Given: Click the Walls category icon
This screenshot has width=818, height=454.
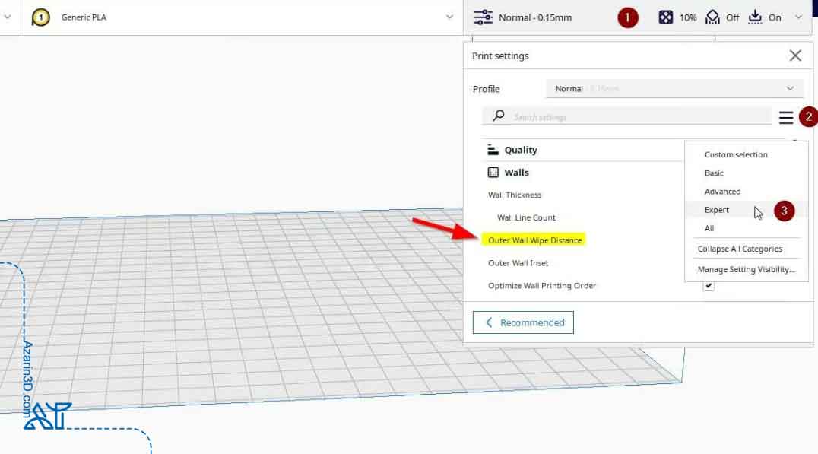Looking at the screenshot, I should (x=493, y=173).
